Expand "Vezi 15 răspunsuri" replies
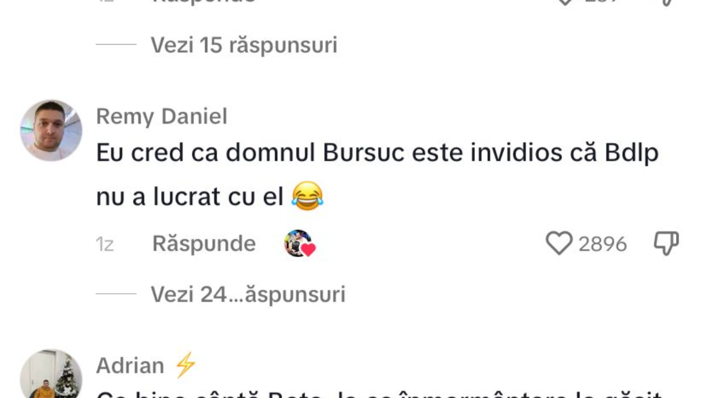707x398 pixels. [x=244, y=45]
